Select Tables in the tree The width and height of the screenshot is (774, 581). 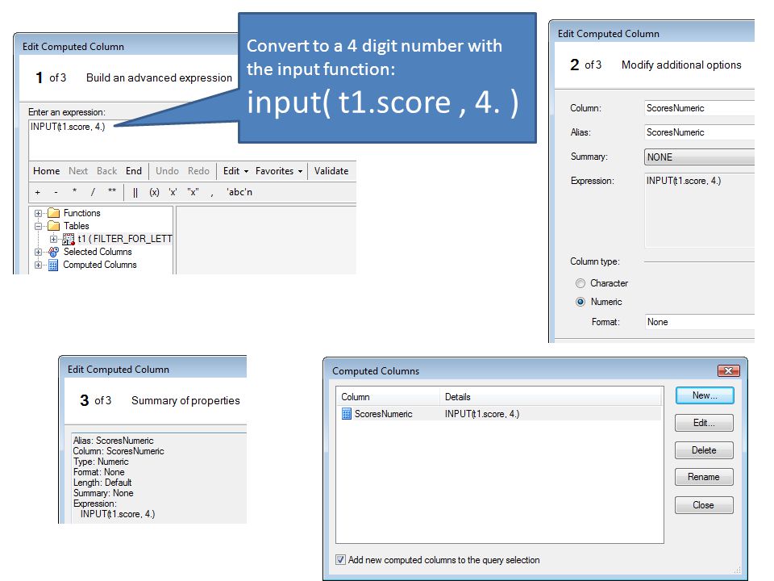[x=77, y=226]
